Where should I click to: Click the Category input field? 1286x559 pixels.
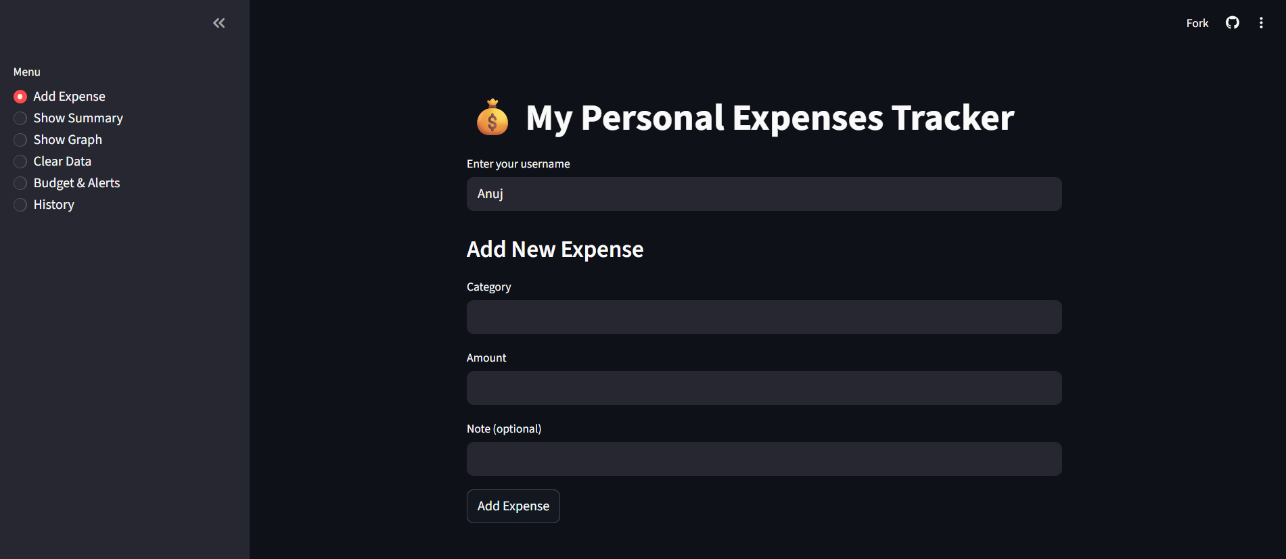pos(764,317)
